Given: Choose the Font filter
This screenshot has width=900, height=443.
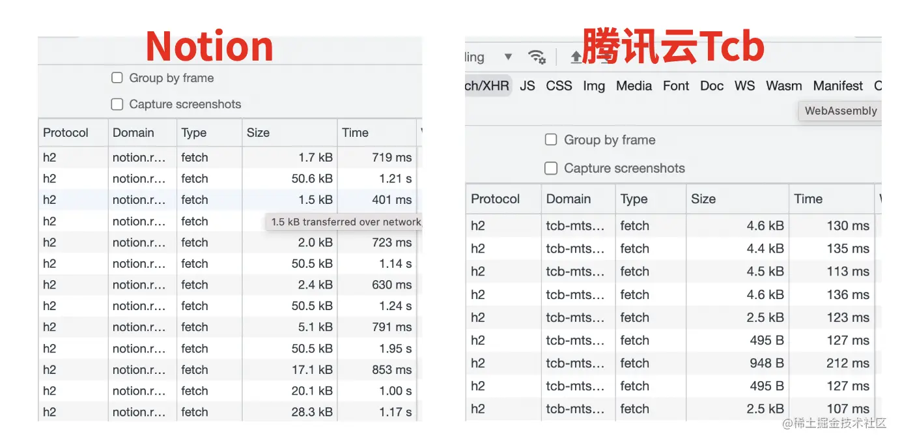Looking at the screenshot, I should tap(676, 85).
